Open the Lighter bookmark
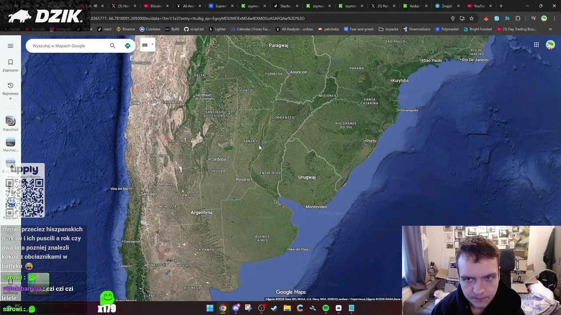The height and width of the screenshot is (315, 561). click(217, 29)
